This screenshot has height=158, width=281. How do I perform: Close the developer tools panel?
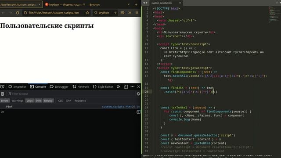139,87
